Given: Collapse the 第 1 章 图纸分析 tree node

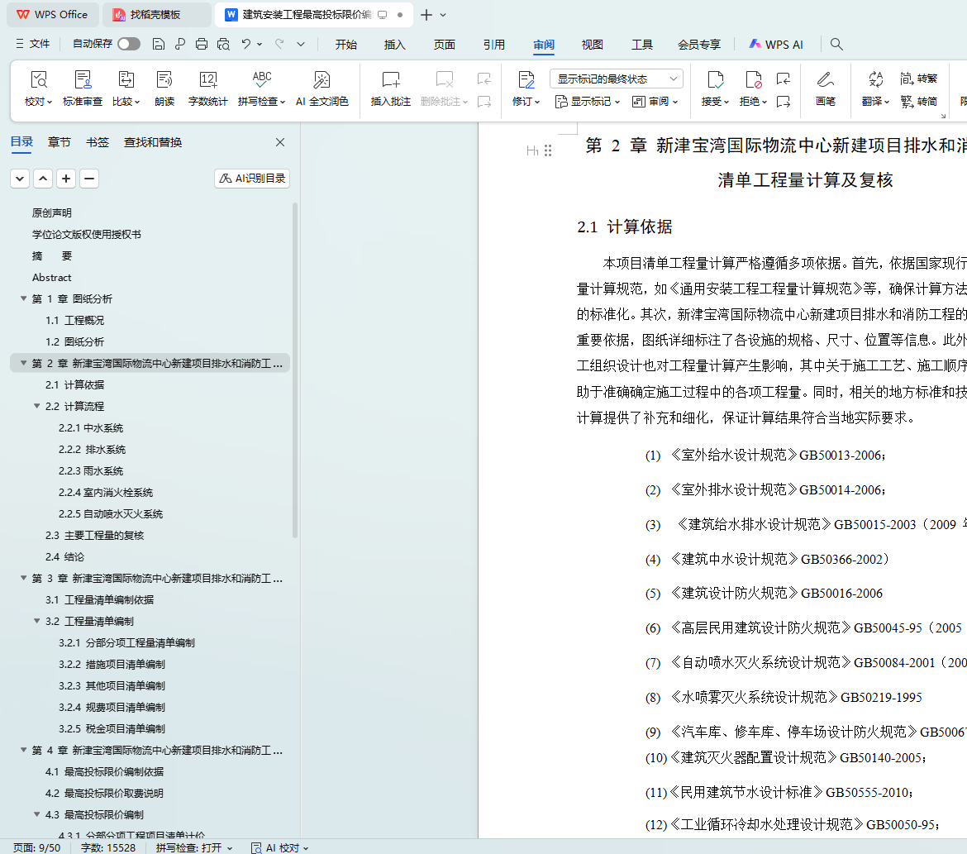Looking at the screenshot, I should tap(24, 299).
